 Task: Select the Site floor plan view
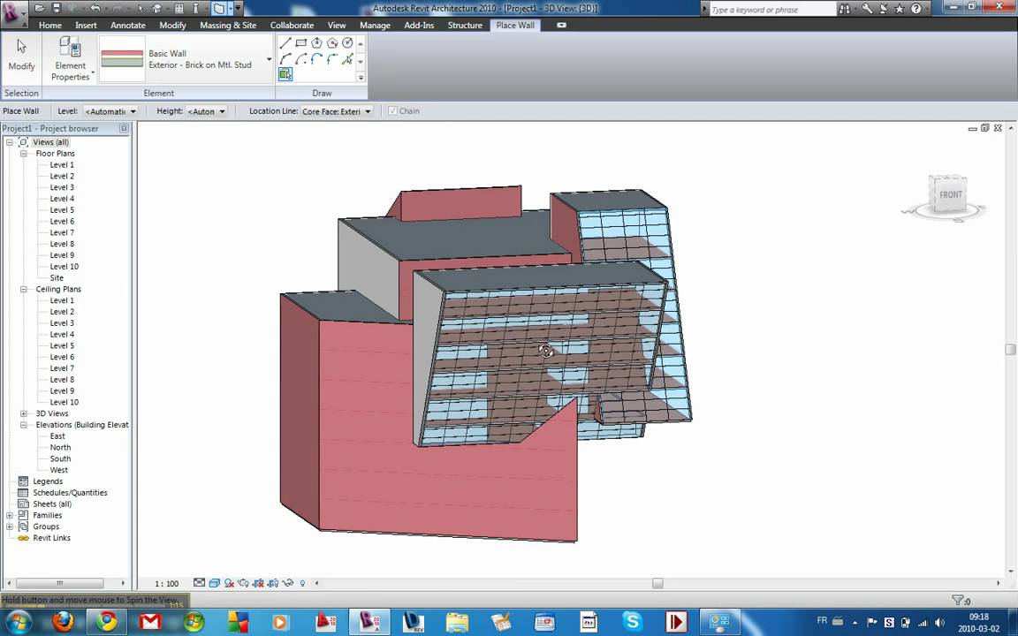pos(57,277)
